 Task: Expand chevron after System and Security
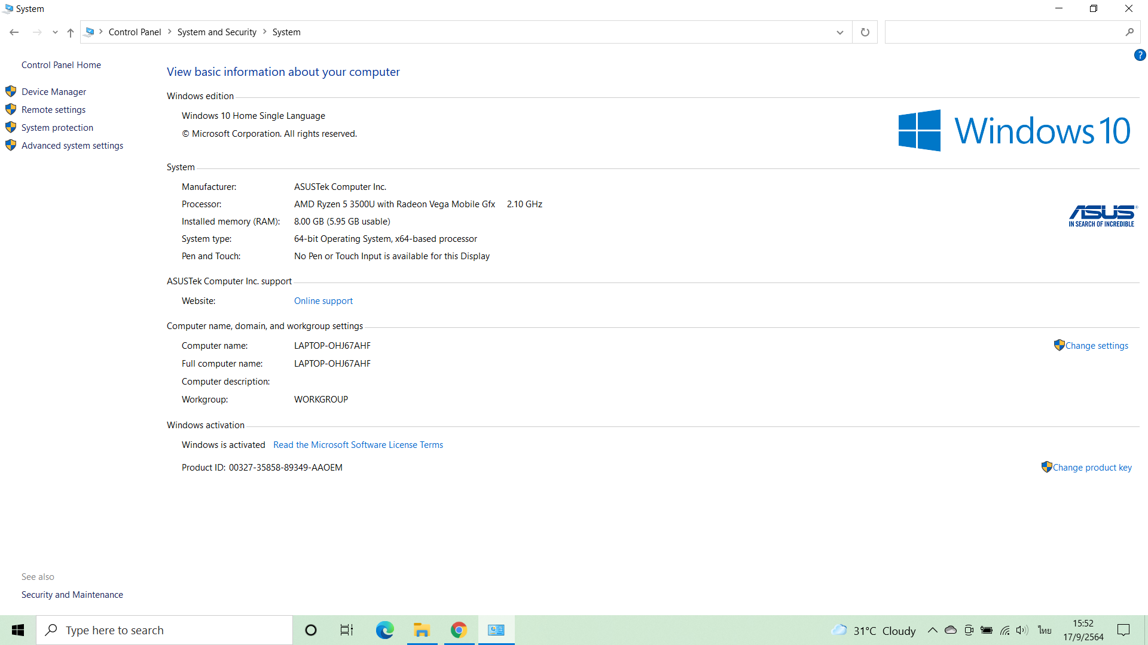[x=264, y=32]
